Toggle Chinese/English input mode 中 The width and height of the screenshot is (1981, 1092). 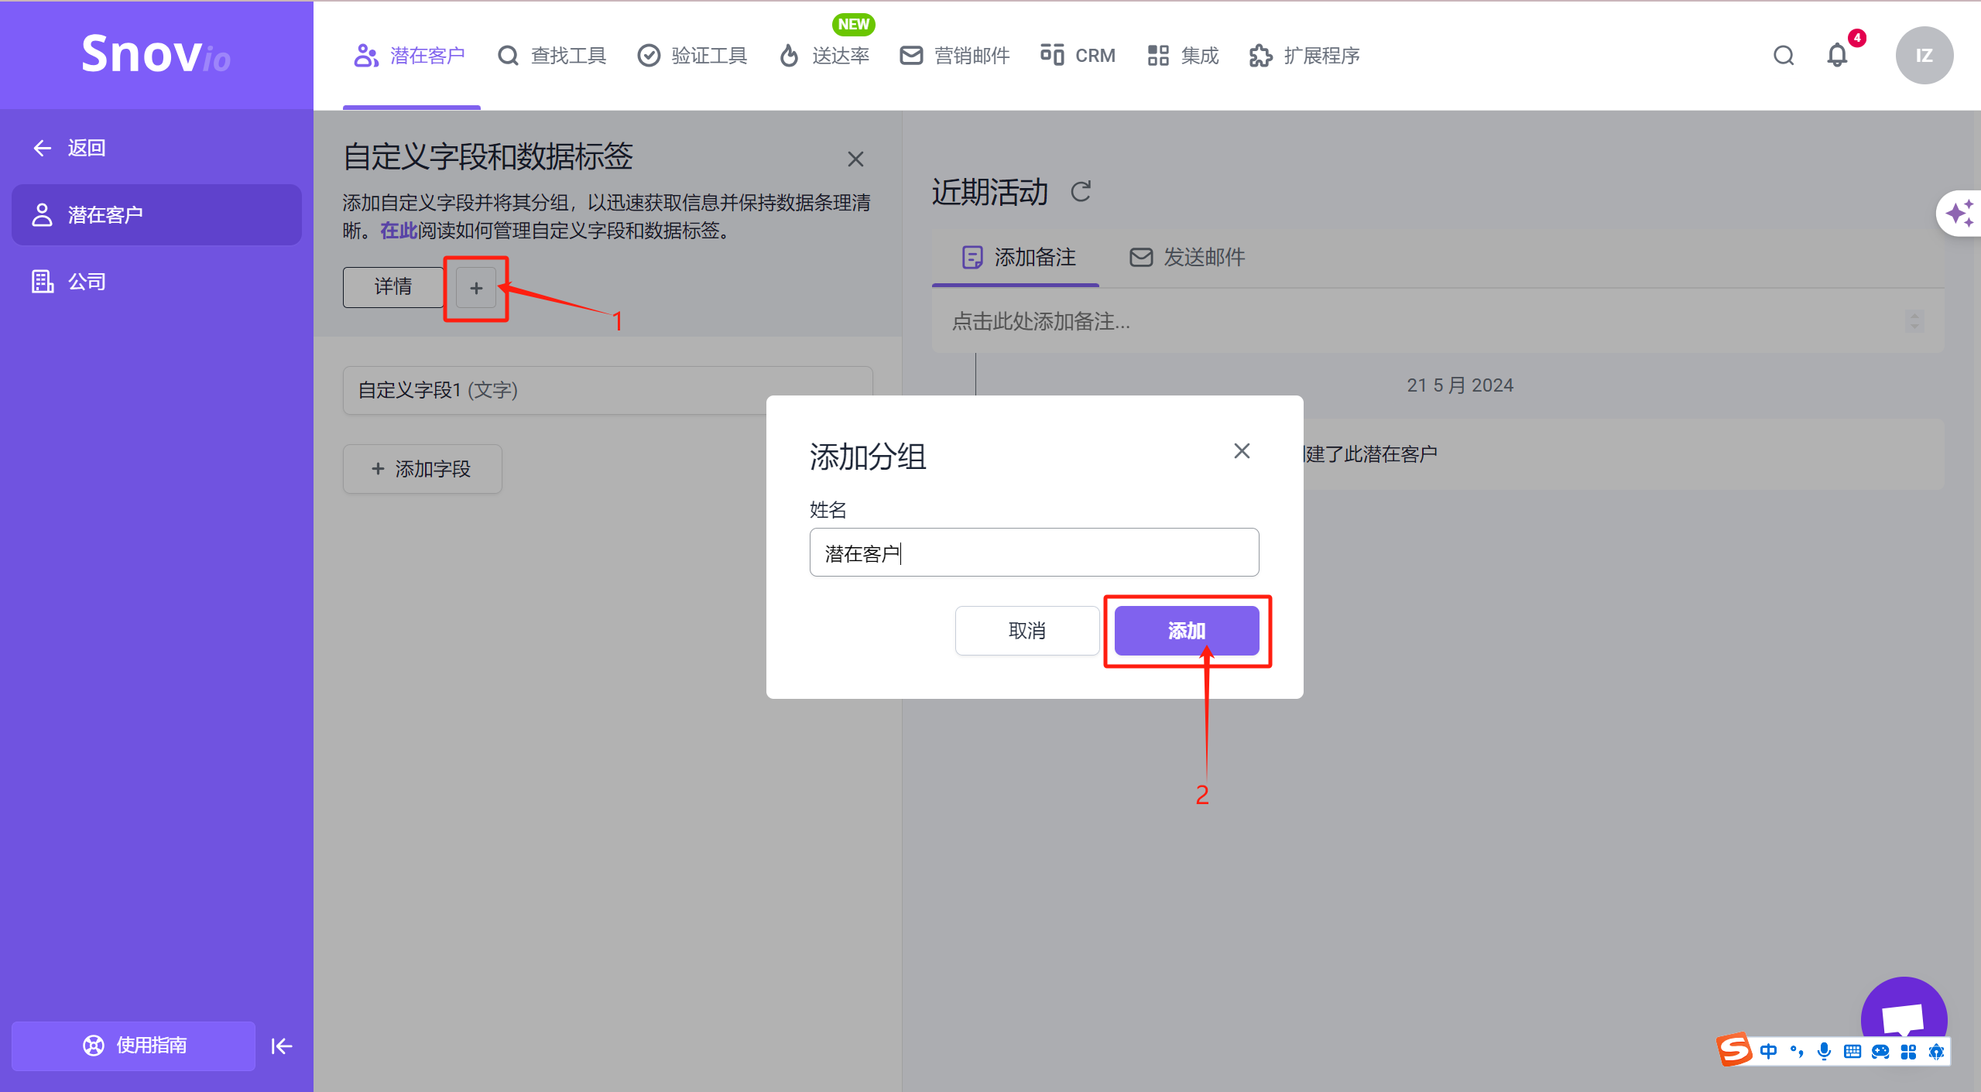1769,1051
